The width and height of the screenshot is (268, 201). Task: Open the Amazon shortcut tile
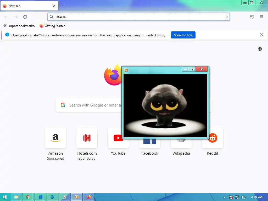pyautogui.click(x=55, y=138)
